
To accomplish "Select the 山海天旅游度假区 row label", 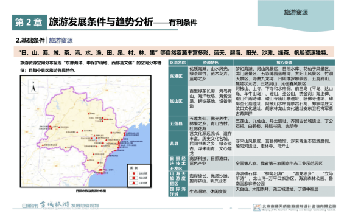I will coord(178,178).
